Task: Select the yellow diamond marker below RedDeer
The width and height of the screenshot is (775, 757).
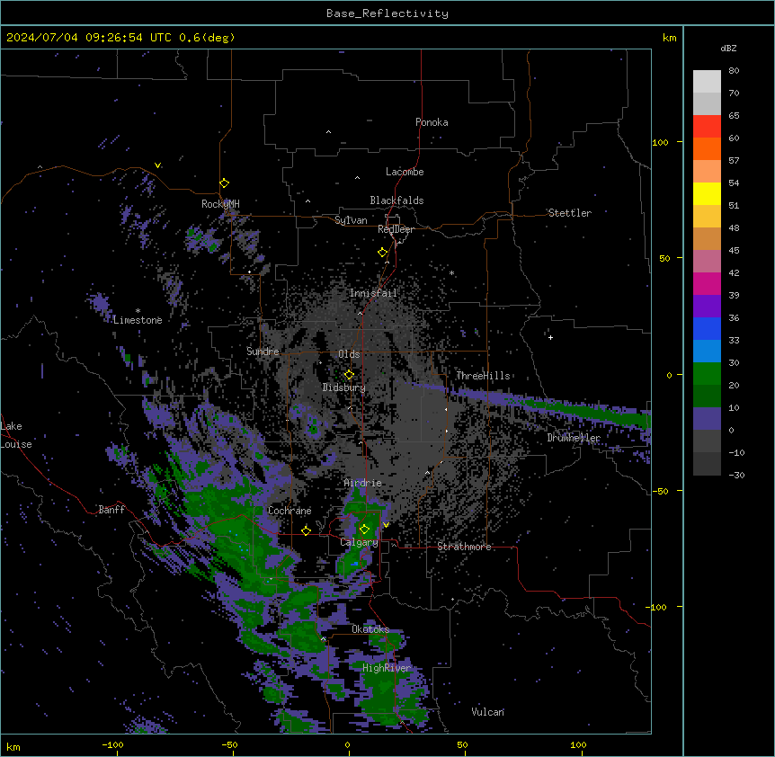Action: coord(382,253)
